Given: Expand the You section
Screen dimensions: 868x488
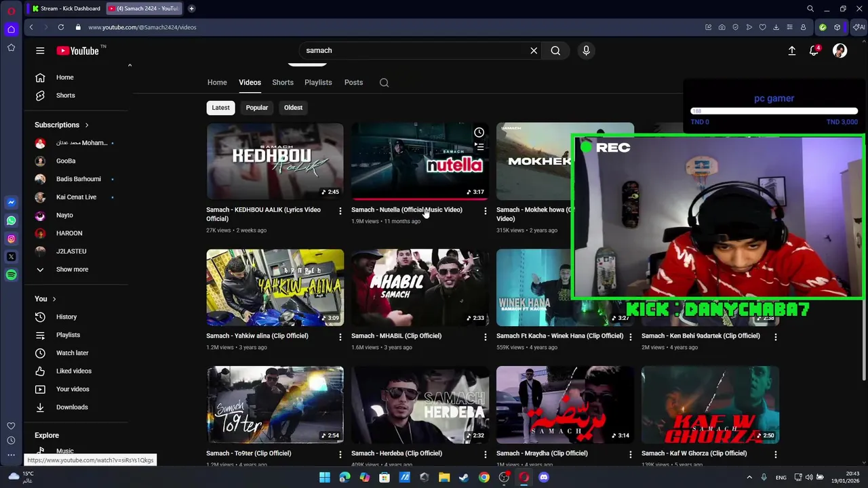Looking at the screenshot, I should point(45,299).
